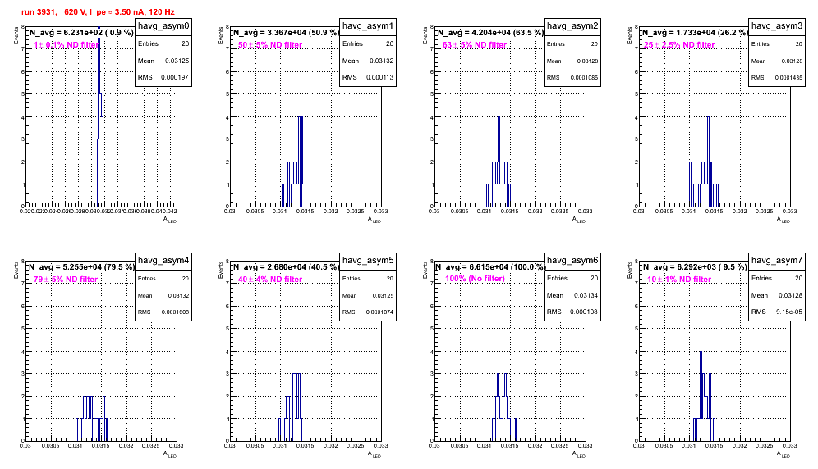818x469 pixels.
Task: Select the havg_asym6 stats box title
Action: [572, 261]
